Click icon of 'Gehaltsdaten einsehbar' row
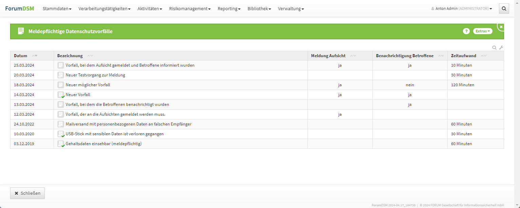 click(61, 144)
